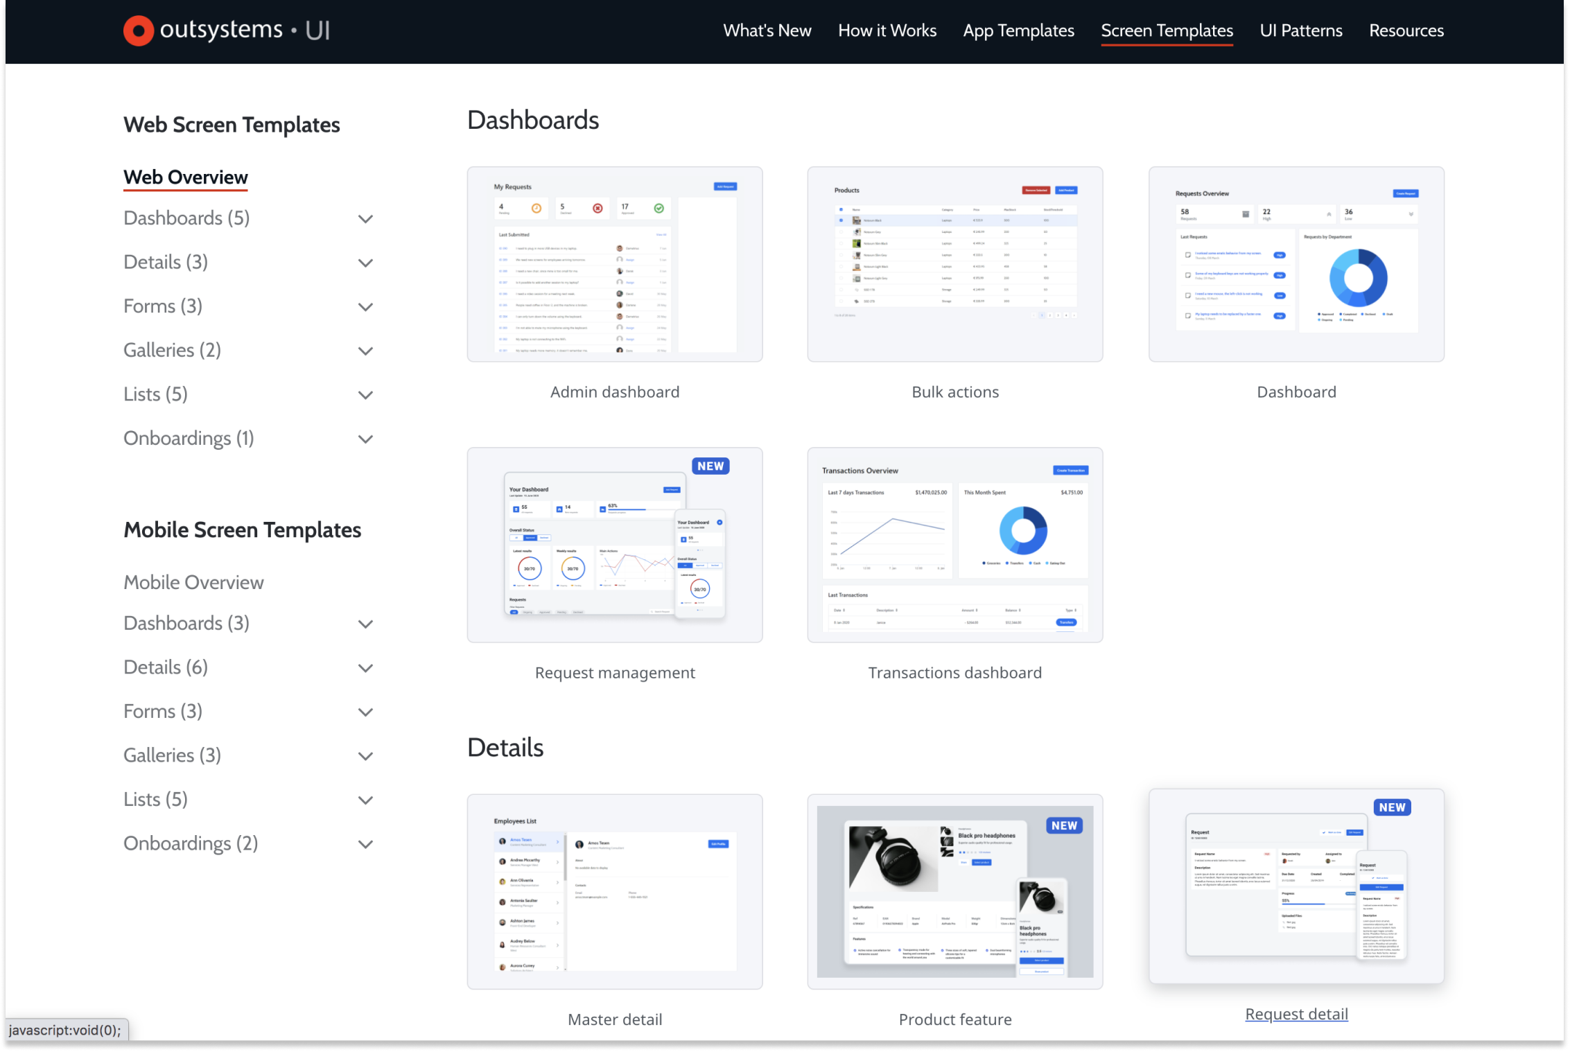Open the Web Overview link
The width and height of the screenshot is (1570, 1052).
[185, 177]
